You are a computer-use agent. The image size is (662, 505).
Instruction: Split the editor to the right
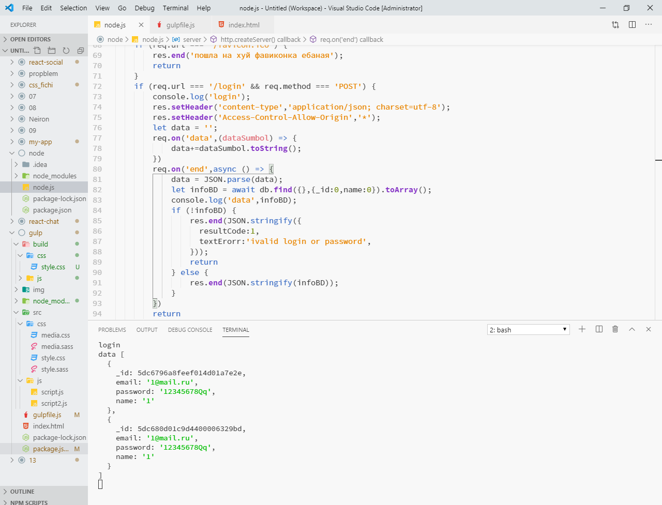(632, 25)
